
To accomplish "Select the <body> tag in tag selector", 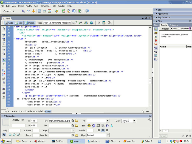I will click(x=5, y=111).
